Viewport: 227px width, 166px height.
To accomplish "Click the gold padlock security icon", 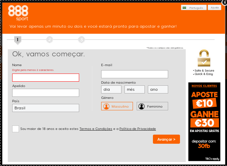I will [x=204, y=58].
